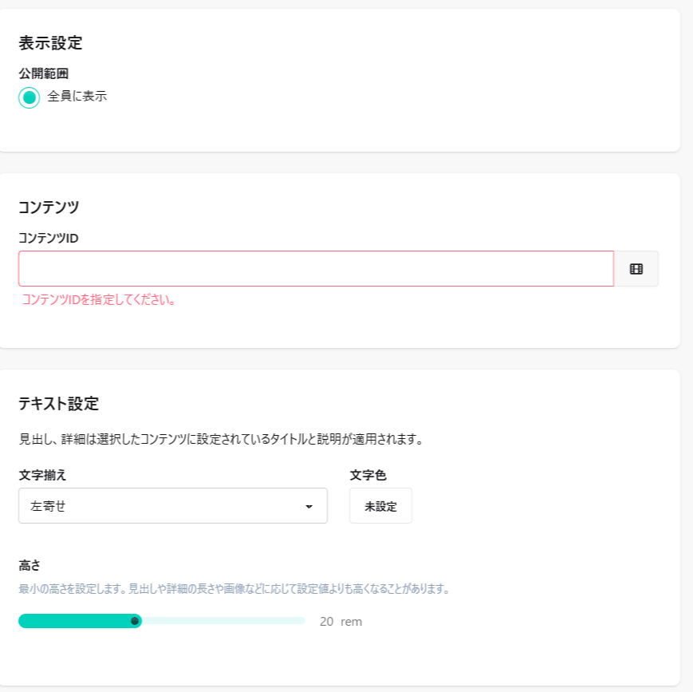This screenshot has width=693, height=692.
Task: Click the テキスト設定 section heading
Action: pyautogui.click(x=58, y=403)
